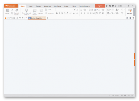Open the Special Features tab
Image resolution: width=139 pixels, height=101 pixels.
(85, 6)
